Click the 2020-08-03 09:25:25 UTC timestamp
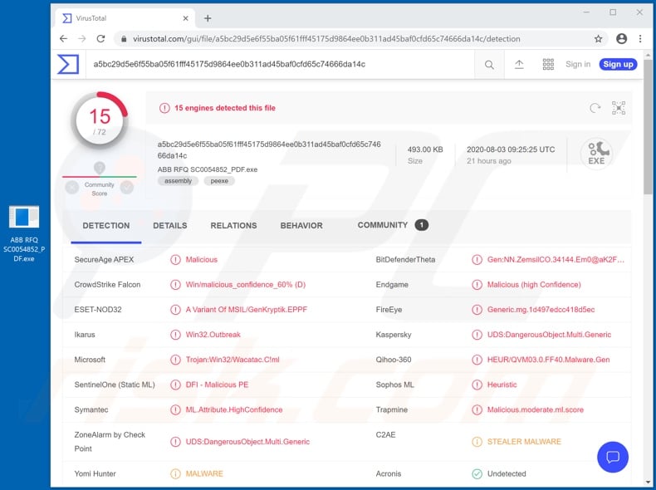This screenshot has width=656, height=490. point(511,149)
